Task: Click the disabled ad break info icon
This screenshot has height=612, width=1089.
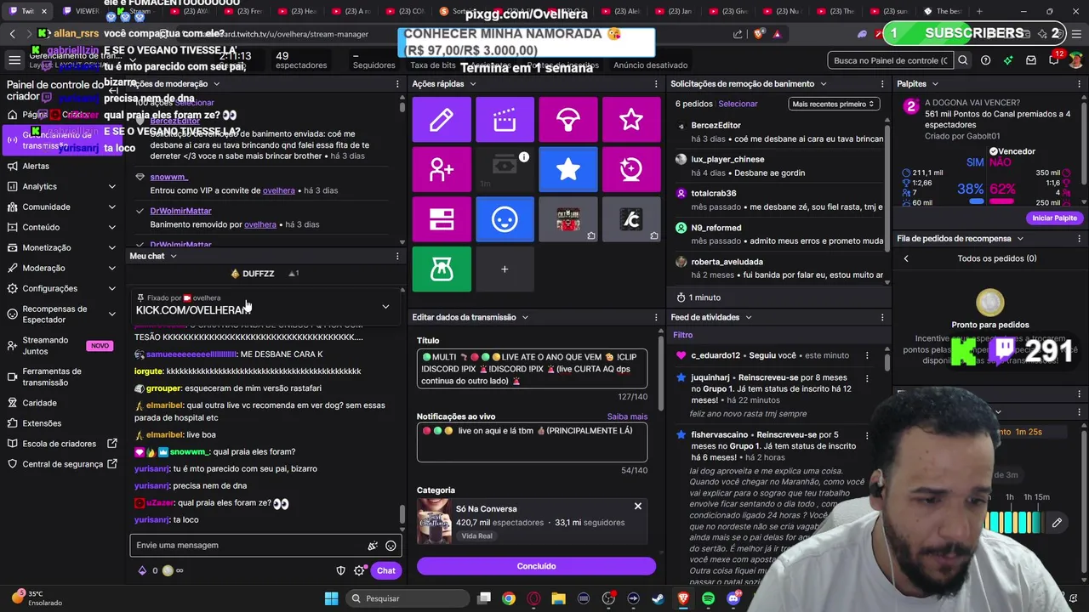Action: coord(524,156)
